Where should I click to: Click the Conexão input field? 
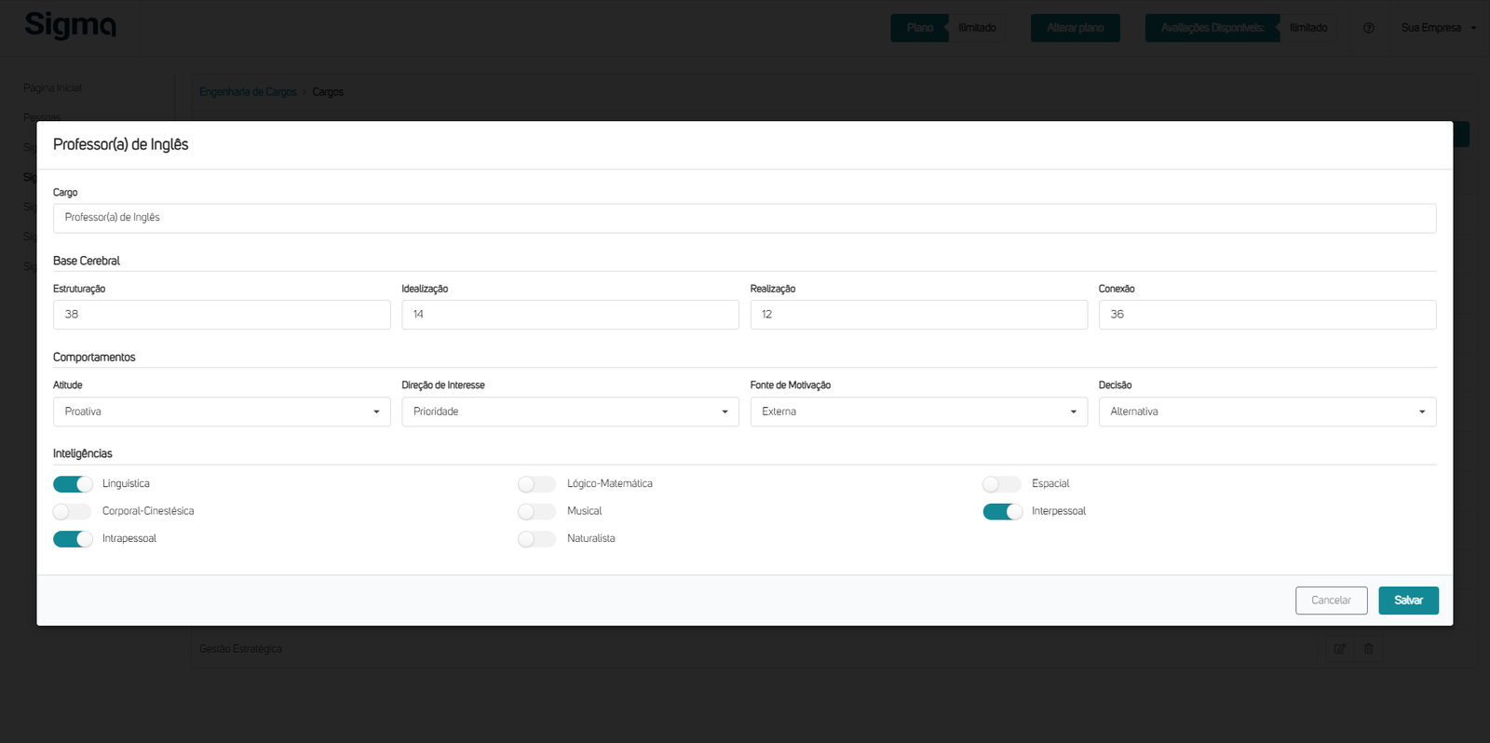(1266, 315)
